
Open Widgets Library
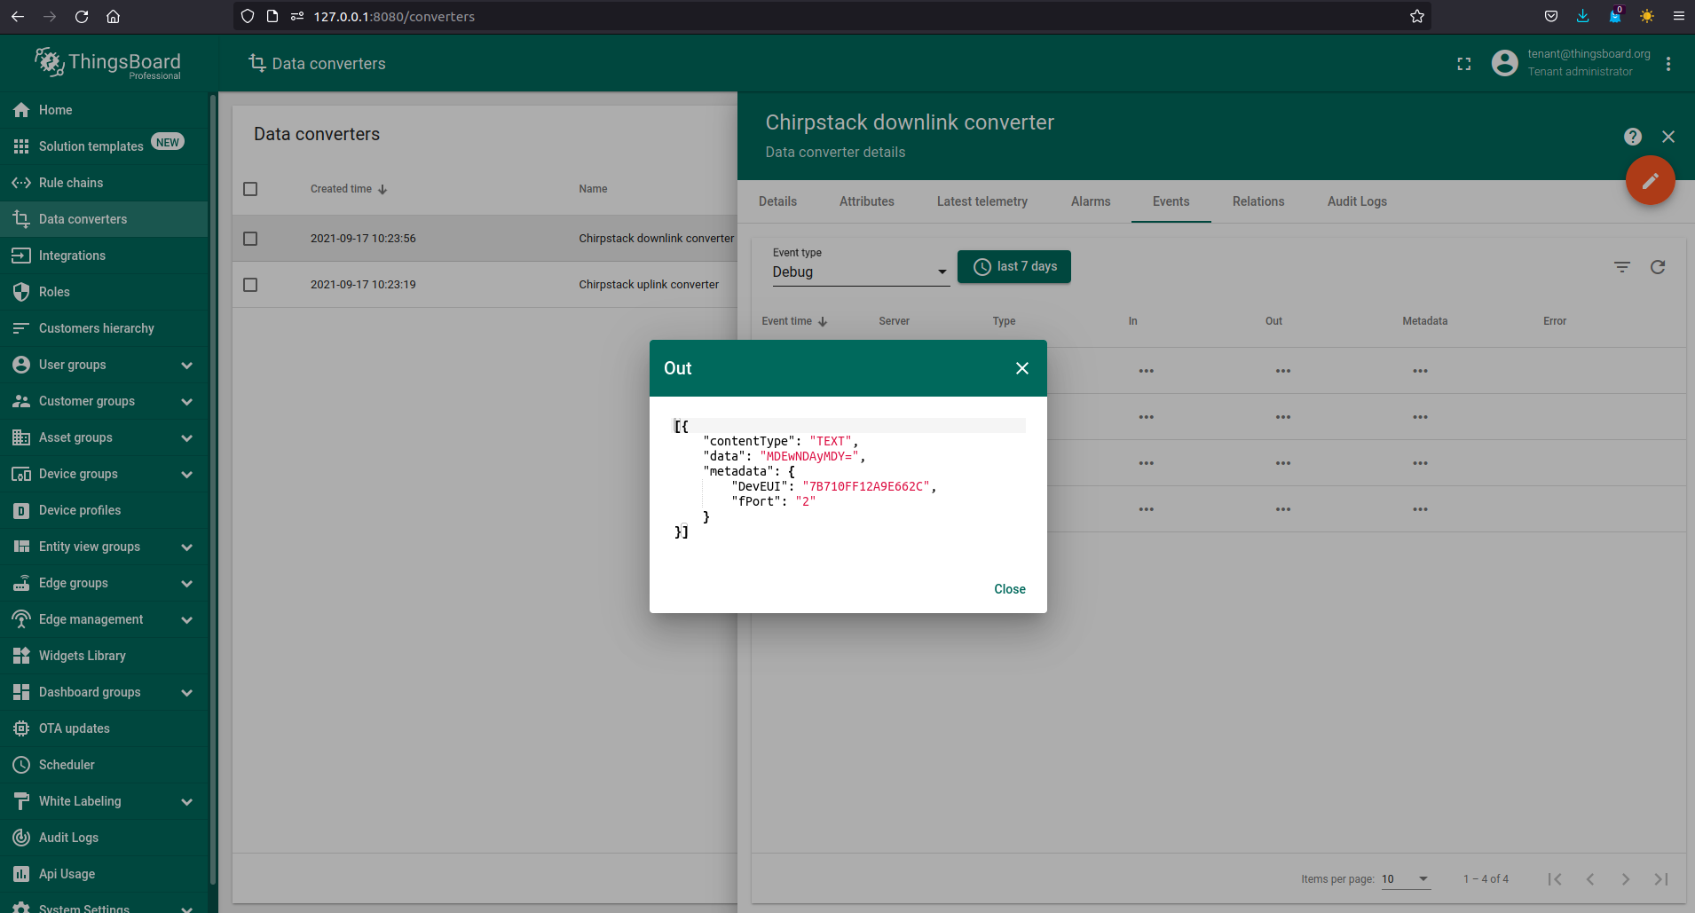point(104,656)
